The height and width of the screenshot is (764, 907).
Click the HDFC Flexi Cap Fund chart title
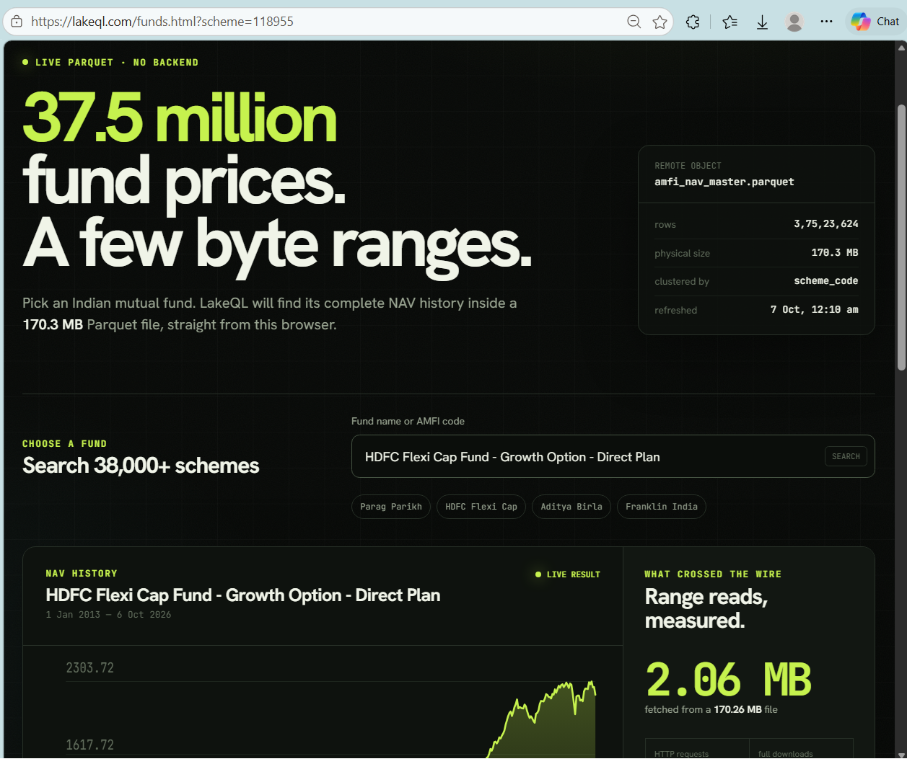pos(243,595)
